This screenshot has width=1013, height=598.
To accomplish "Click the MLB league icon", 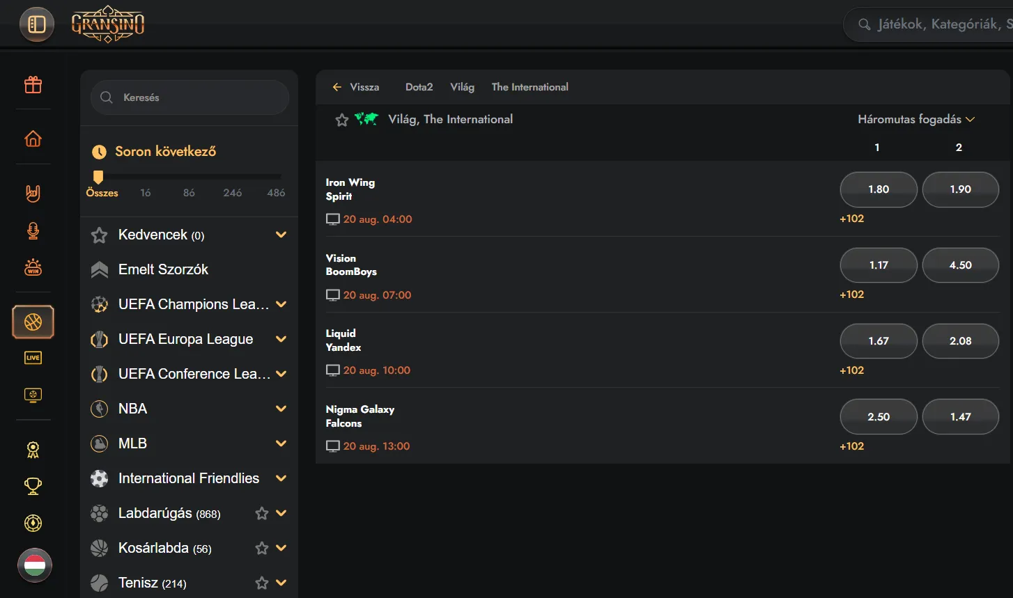I will tap(100, 443).
